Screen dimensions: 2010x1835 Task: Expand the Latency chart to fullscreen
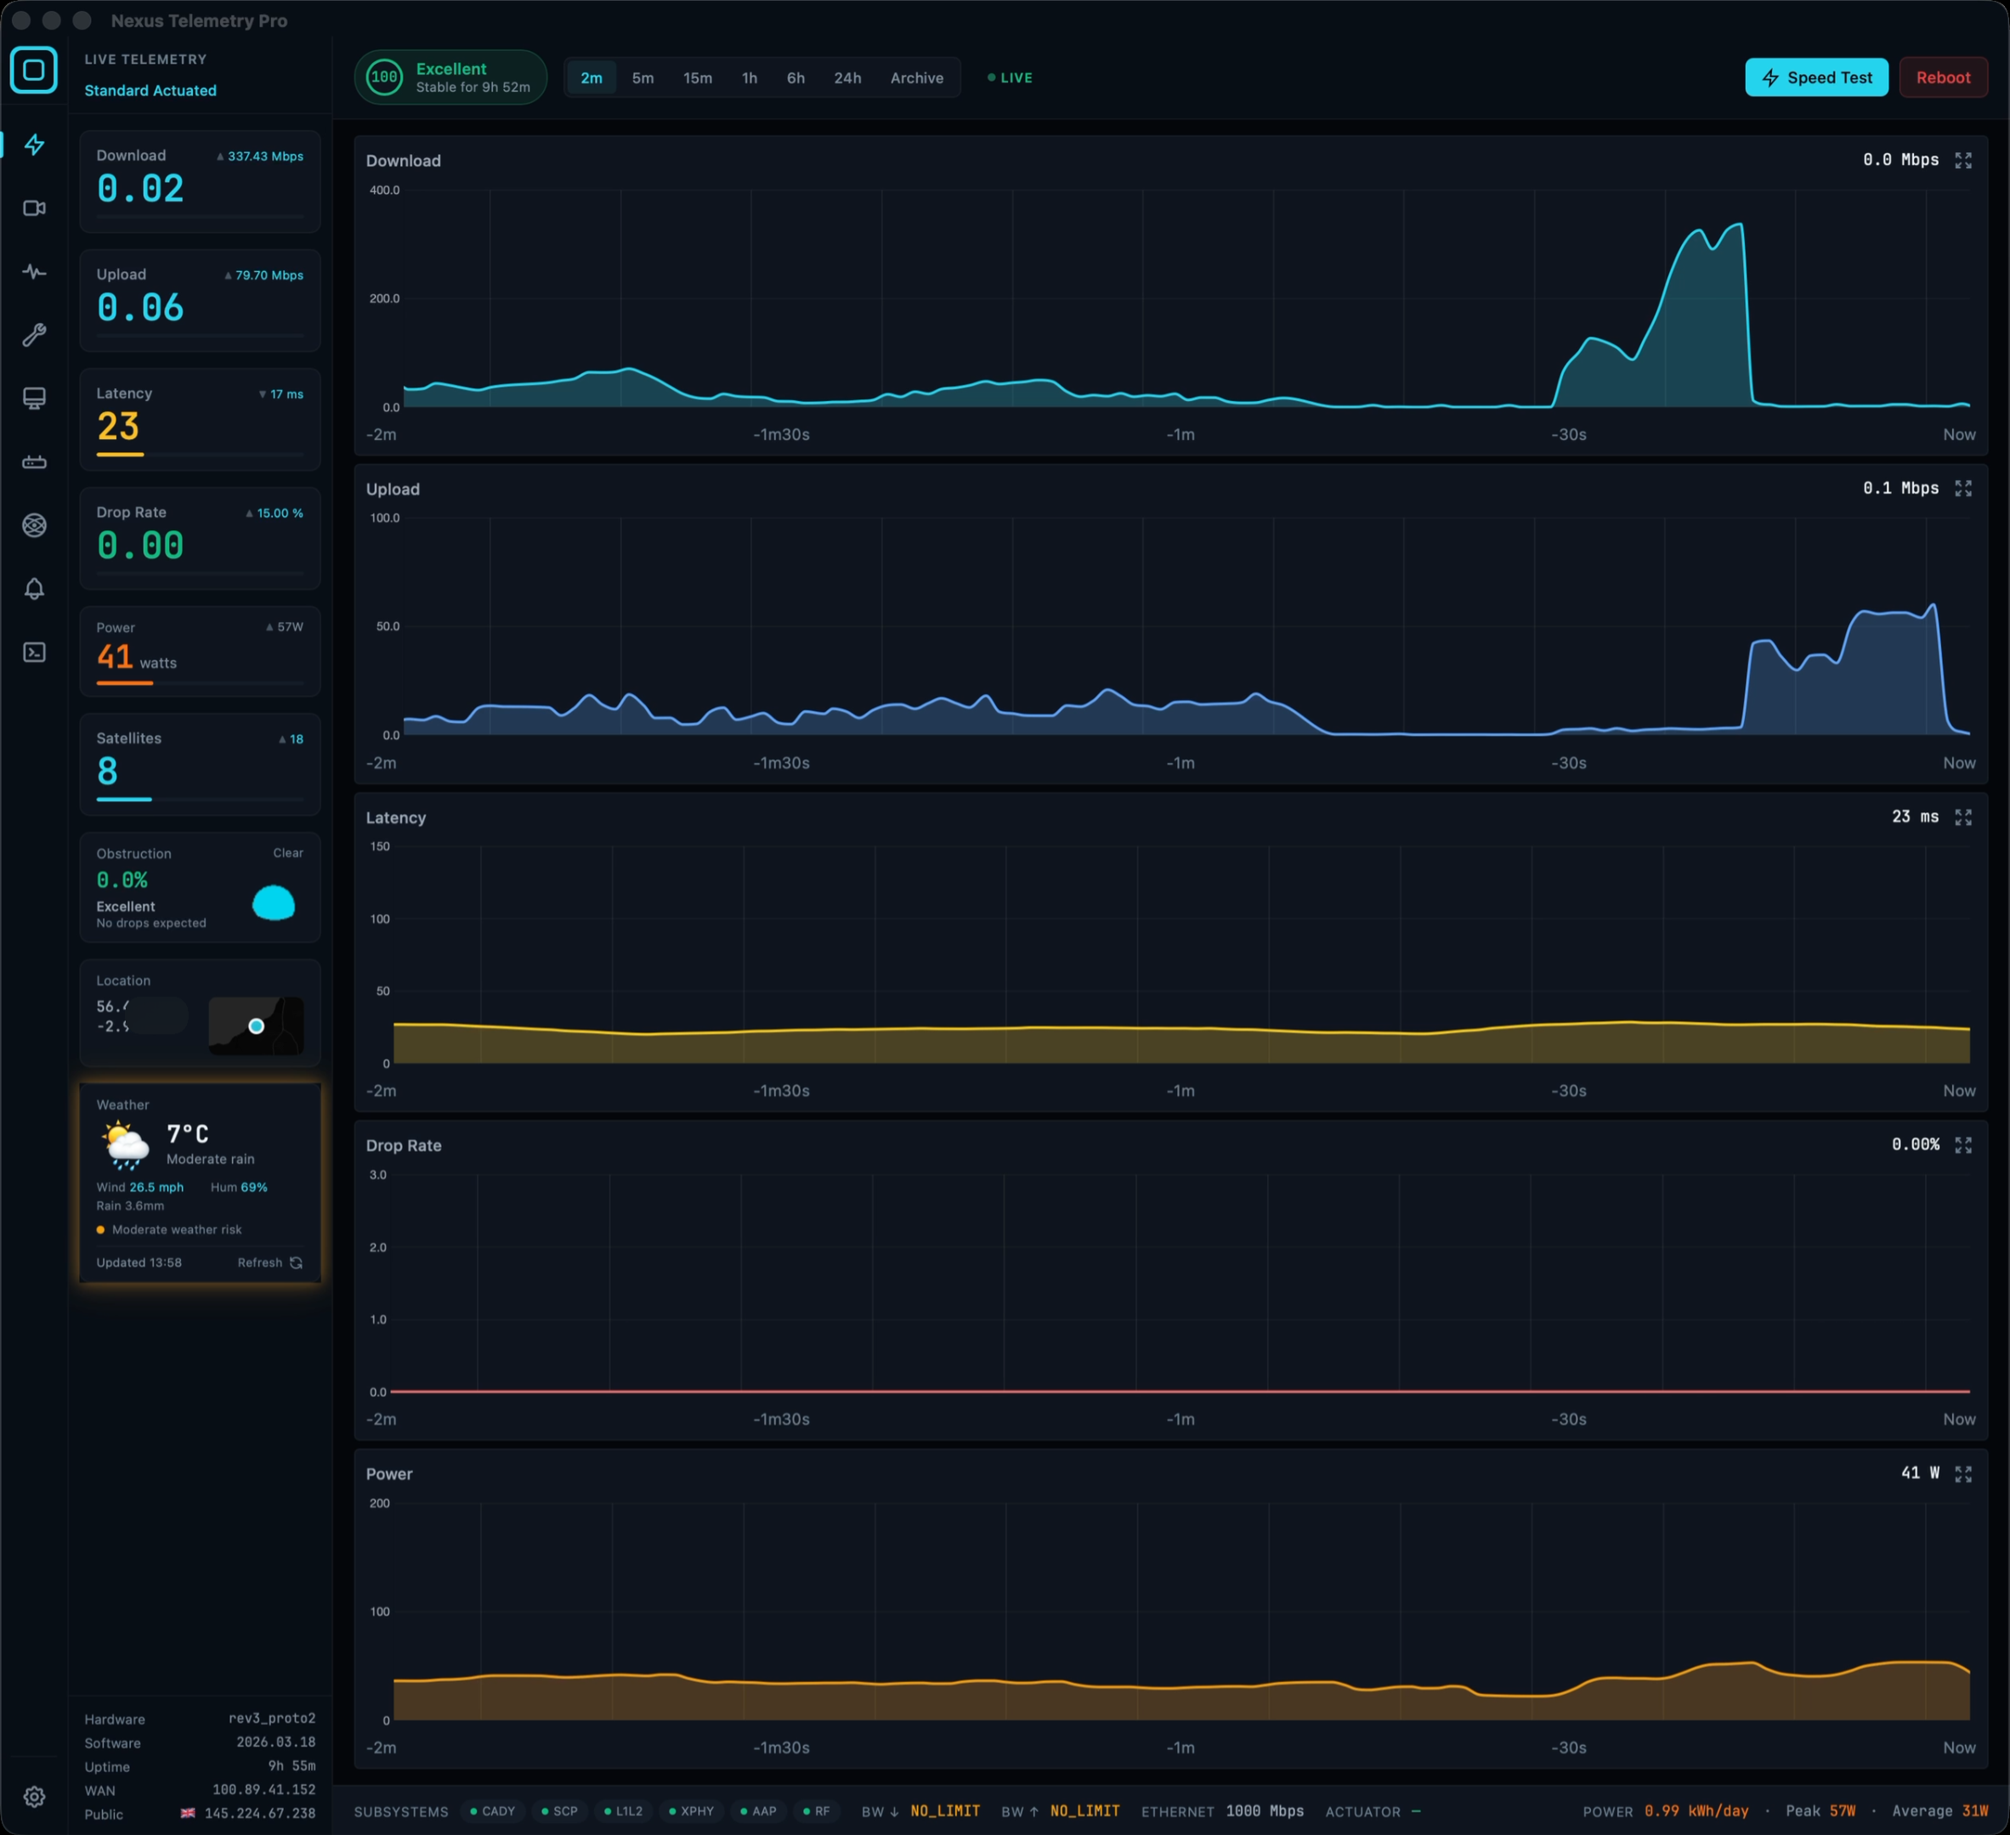pos(1964,816)
